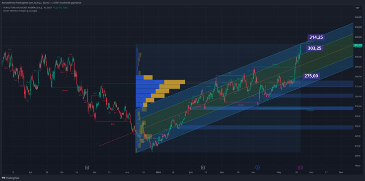Screen dimensions: 365x181
Task: Select the green current price tag 311,75
Action: tap(358, 45)
